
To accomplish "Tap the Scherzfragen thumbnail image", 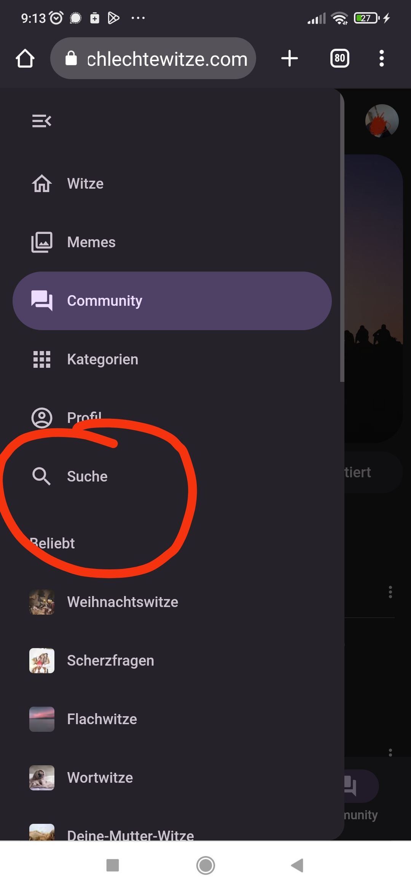I will click(x=42, y=661).
